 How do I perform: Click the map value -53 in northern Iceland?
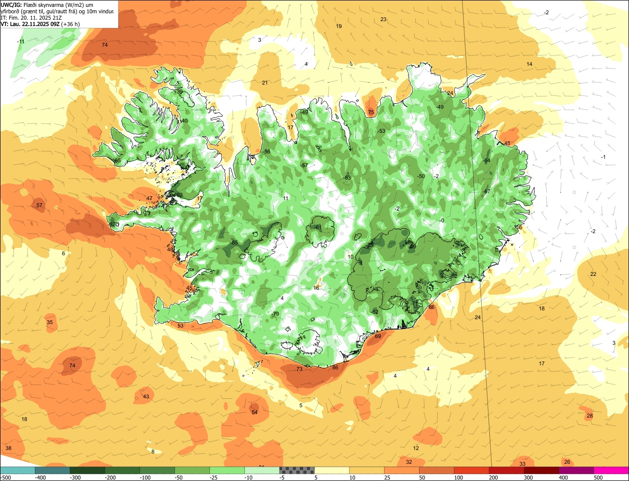(381, 131)
